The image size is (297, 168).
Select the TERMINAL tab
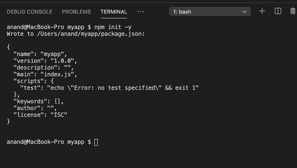pyautogui.click(x=114, y=12)
